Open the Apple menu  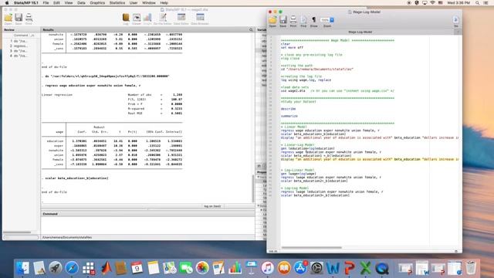(x=7, y=2)
